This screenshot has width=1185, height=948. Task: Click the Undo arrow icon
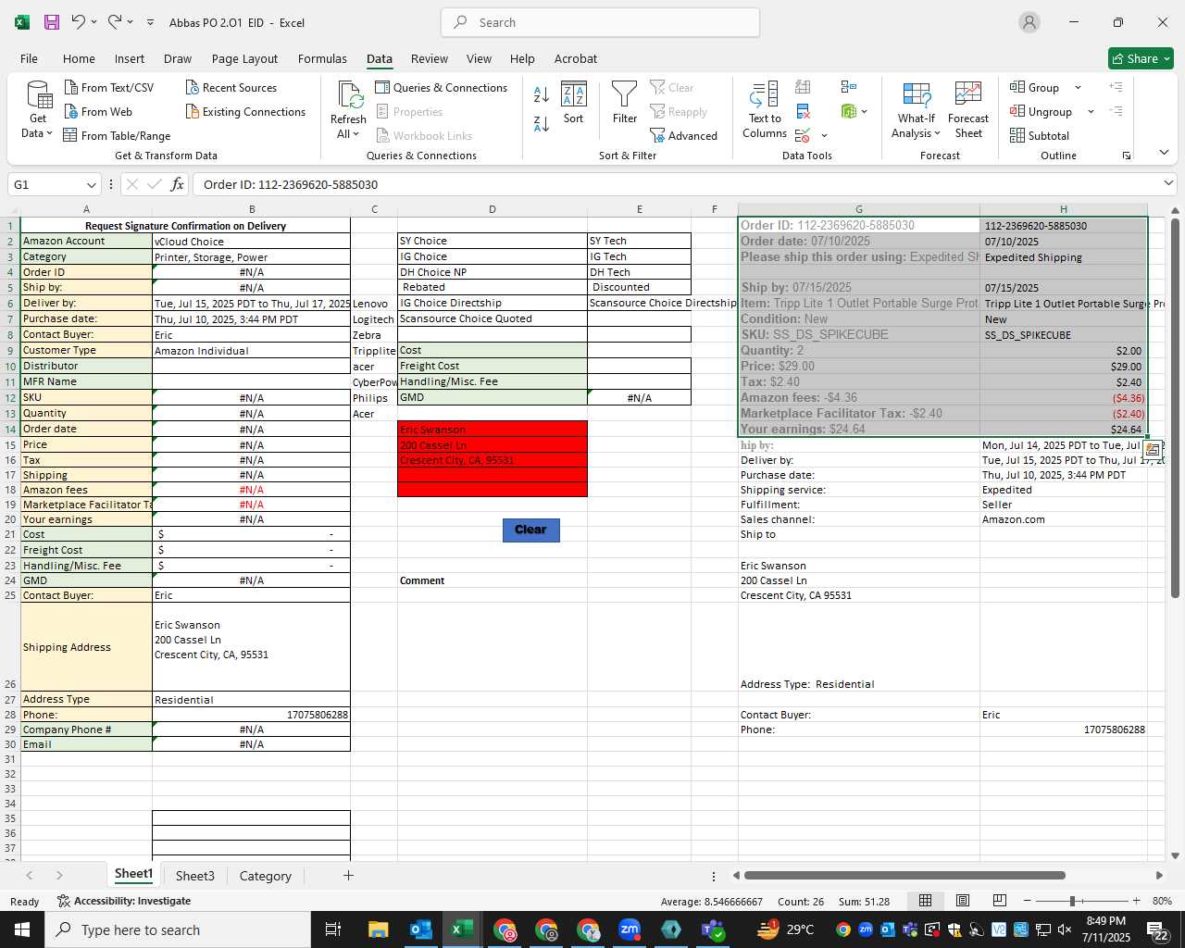[79, 22]
